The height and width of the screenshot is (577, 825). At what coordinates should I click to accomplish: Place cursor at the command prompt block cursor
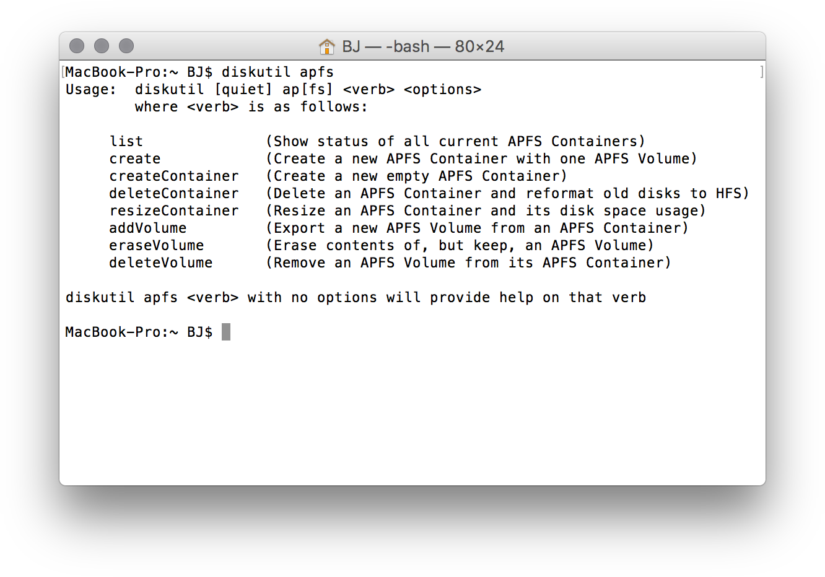point(226,332)
